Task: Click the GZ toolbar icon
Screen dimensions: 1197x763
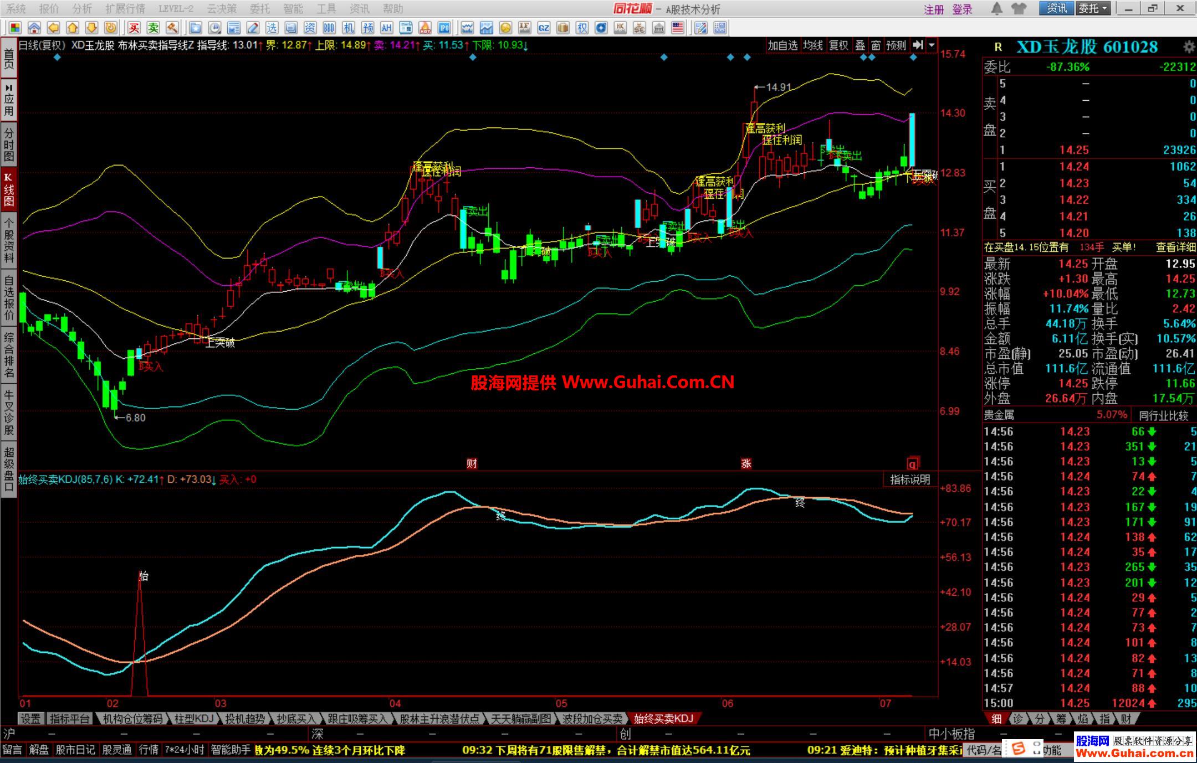Action: click(544, 28)
